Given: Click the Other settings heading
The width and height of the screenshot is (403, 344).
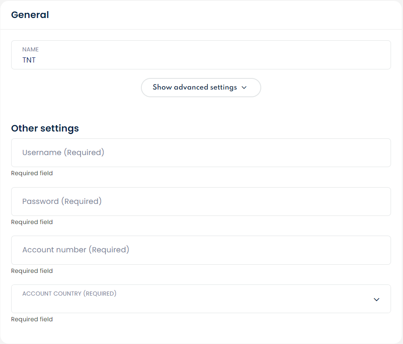Looking at the screenshot, I should [x=45, y=128].
